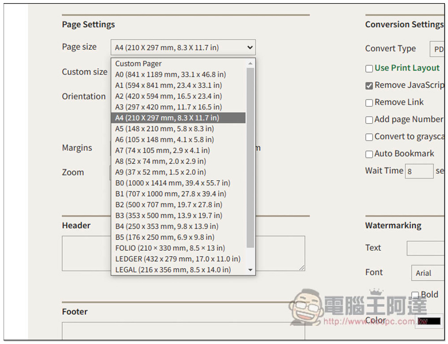This screenshot has width=448, height=344.
Task: Open the Arial font dropdown
Action: 427,273
